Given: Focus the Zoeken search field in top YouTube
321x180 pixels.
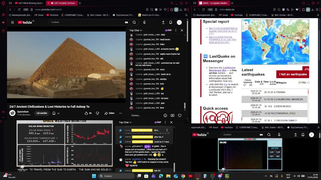Looking at the screenshot, I should [87, 22].
